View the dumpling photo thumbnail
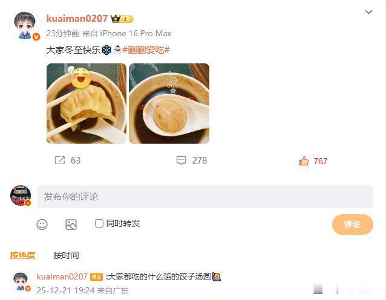This screenshot has width=386, height=300. pyautogui.click(x=87, y=103)
